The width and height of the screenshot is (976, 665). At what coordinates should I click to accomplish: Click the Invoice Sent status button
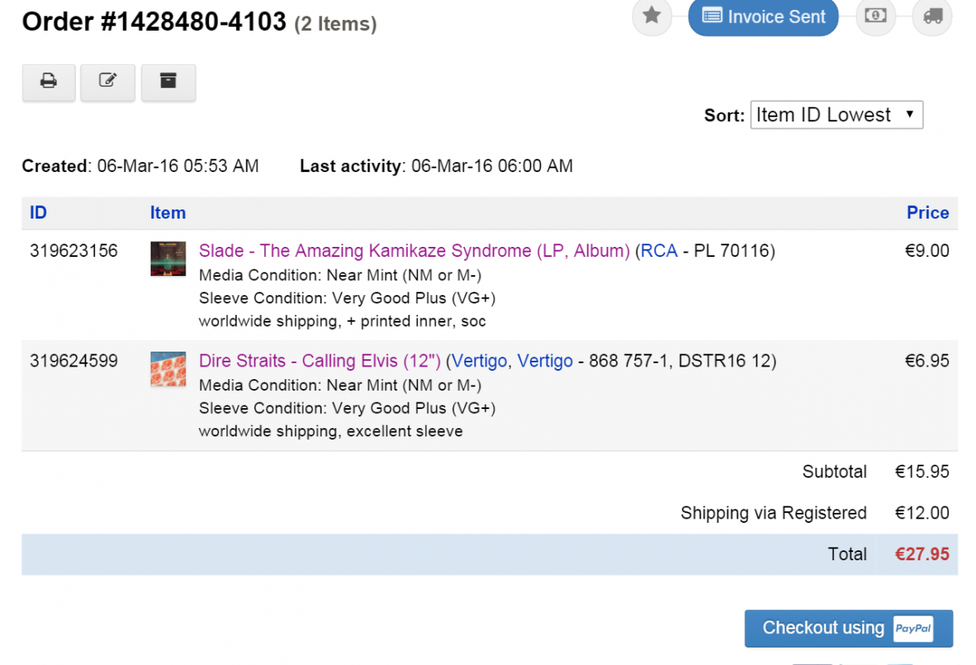pos(763,17)
